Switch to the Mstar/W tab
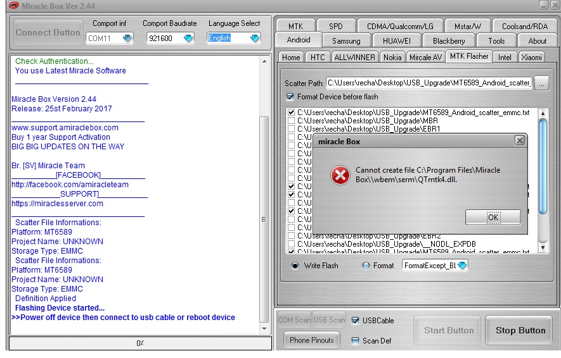 [468, 27]
